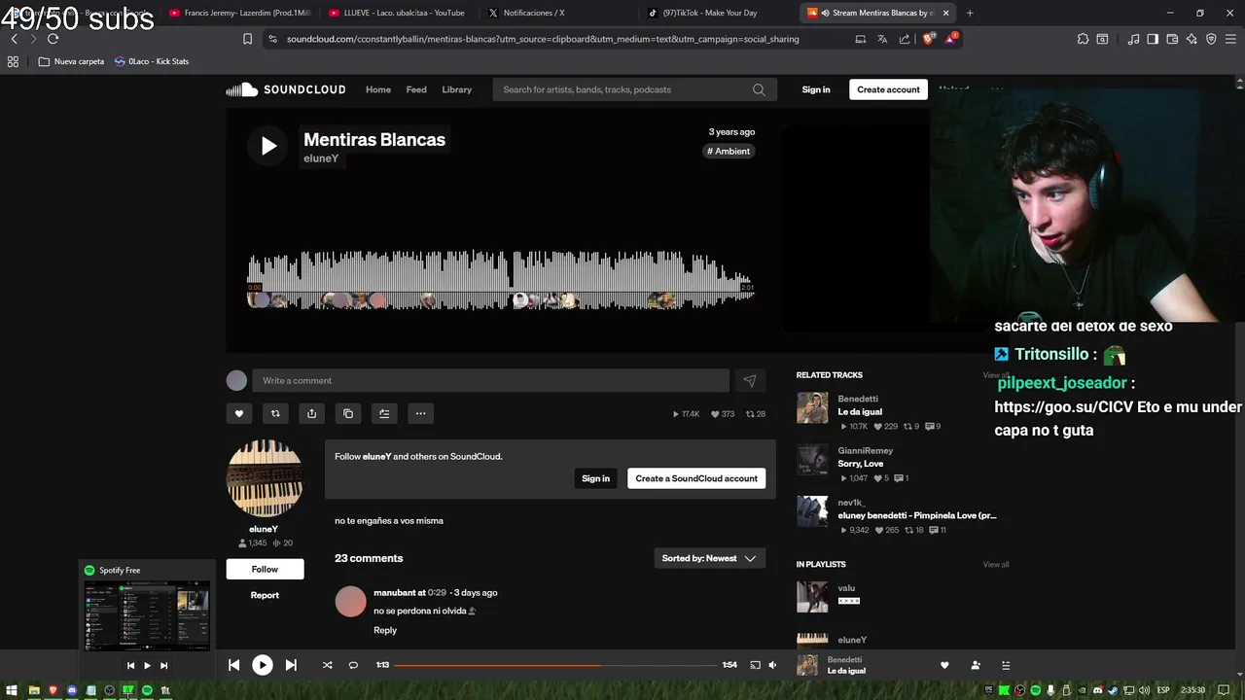Image resolution: width=1245 pixels, height=700 pixels.
Task: Click the Brave Rewards triangle icon
Action: tap(950, 39)
